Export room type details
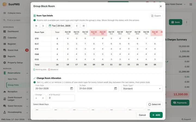 tap(156, 16)
